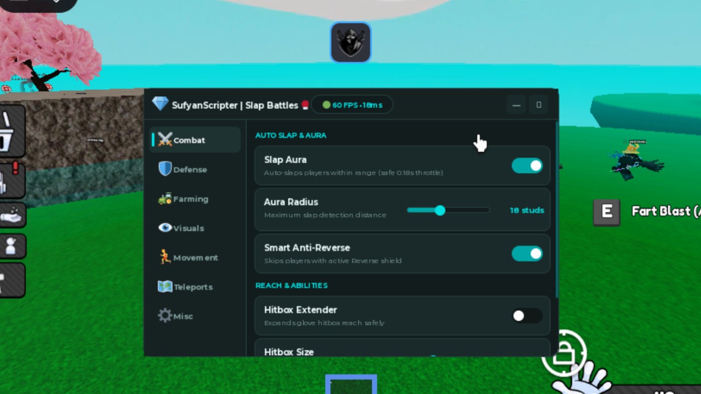701x394 pixels.
Task: Switch to the Combat tab
Action: [196, 140]
